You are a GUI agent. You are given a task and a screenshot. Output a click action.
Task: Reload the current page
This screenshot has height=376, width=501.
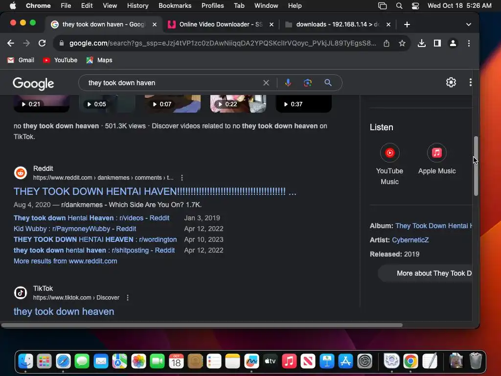(42, 43)
